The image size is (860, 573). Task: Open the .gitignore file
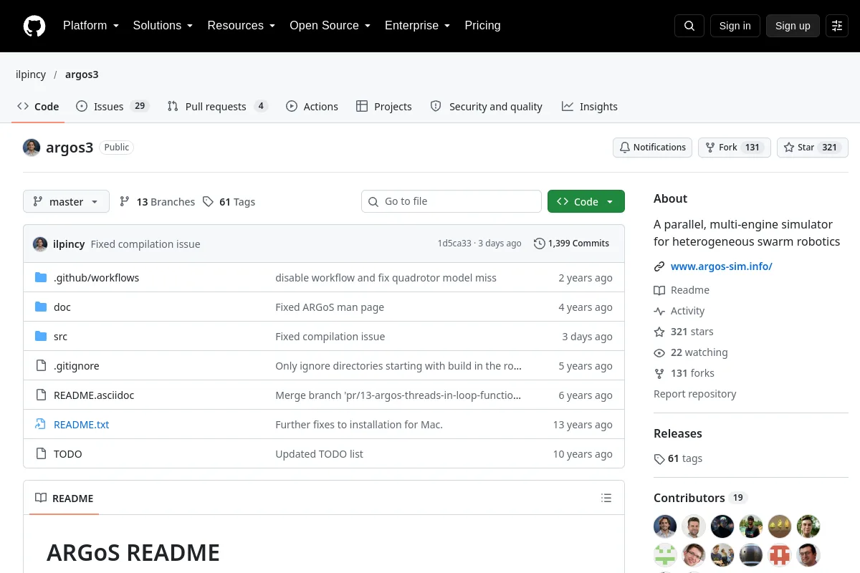tap(77, 366)
